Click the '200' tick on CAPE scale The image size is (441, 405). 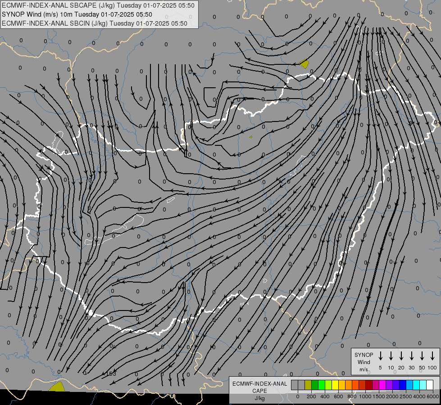coord(311,396)
